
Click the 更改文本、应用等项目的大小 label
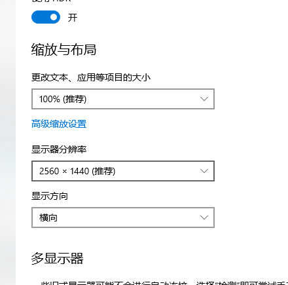[x=91, y=77]
